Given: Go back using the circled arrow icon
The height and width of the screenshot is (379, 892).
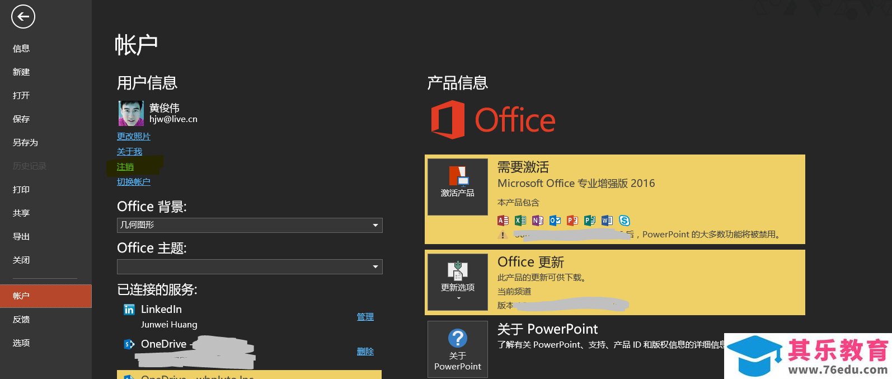Looking at the screenshot, I should point(23,17).
